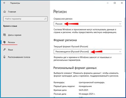Open Распознавание голоса microphone icon

tap(5, 57)
